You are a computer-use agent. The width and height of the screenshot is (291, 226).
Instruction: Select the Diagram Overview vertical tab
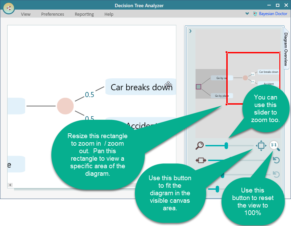tap(286, 50)
